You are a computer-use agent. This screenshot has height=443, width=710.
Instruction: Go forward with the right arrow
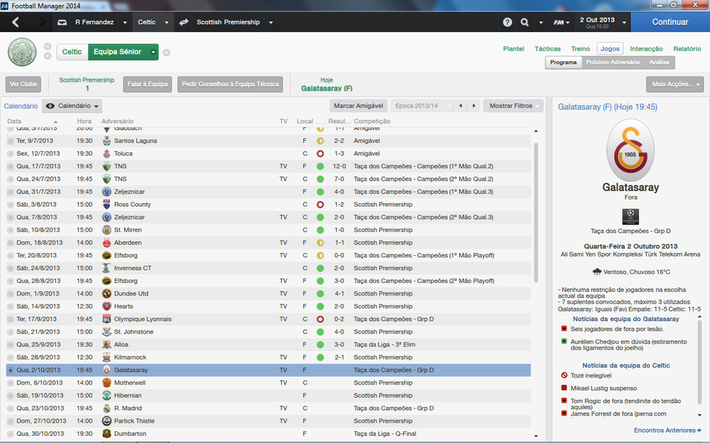tap(42, 22)
